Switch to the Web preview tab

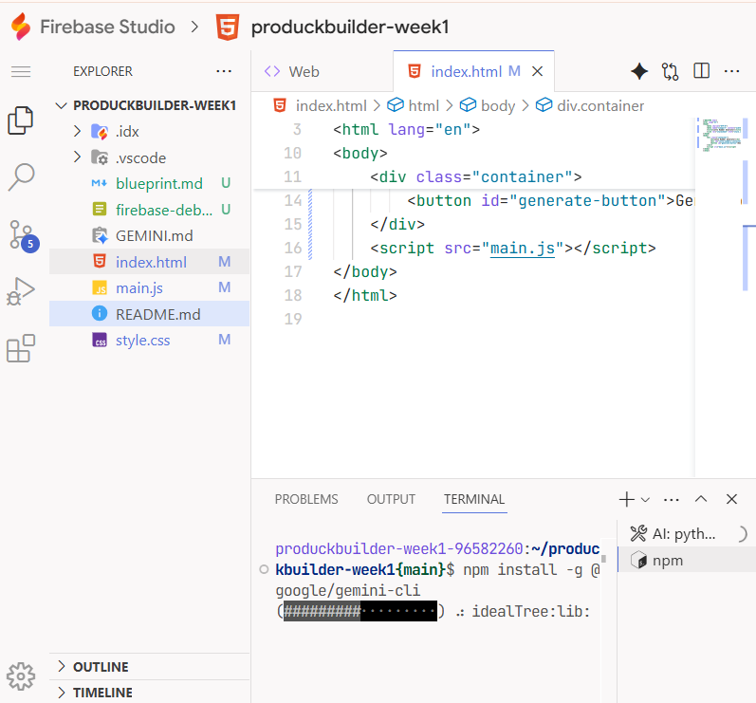pos(323,71)
